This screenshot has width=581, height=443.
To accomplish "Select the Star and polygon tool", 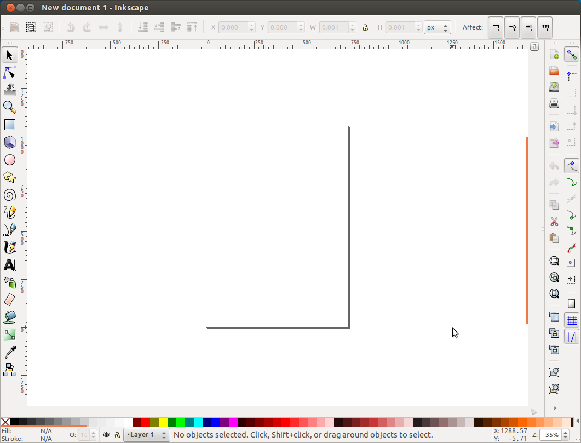I will (10, 178).
